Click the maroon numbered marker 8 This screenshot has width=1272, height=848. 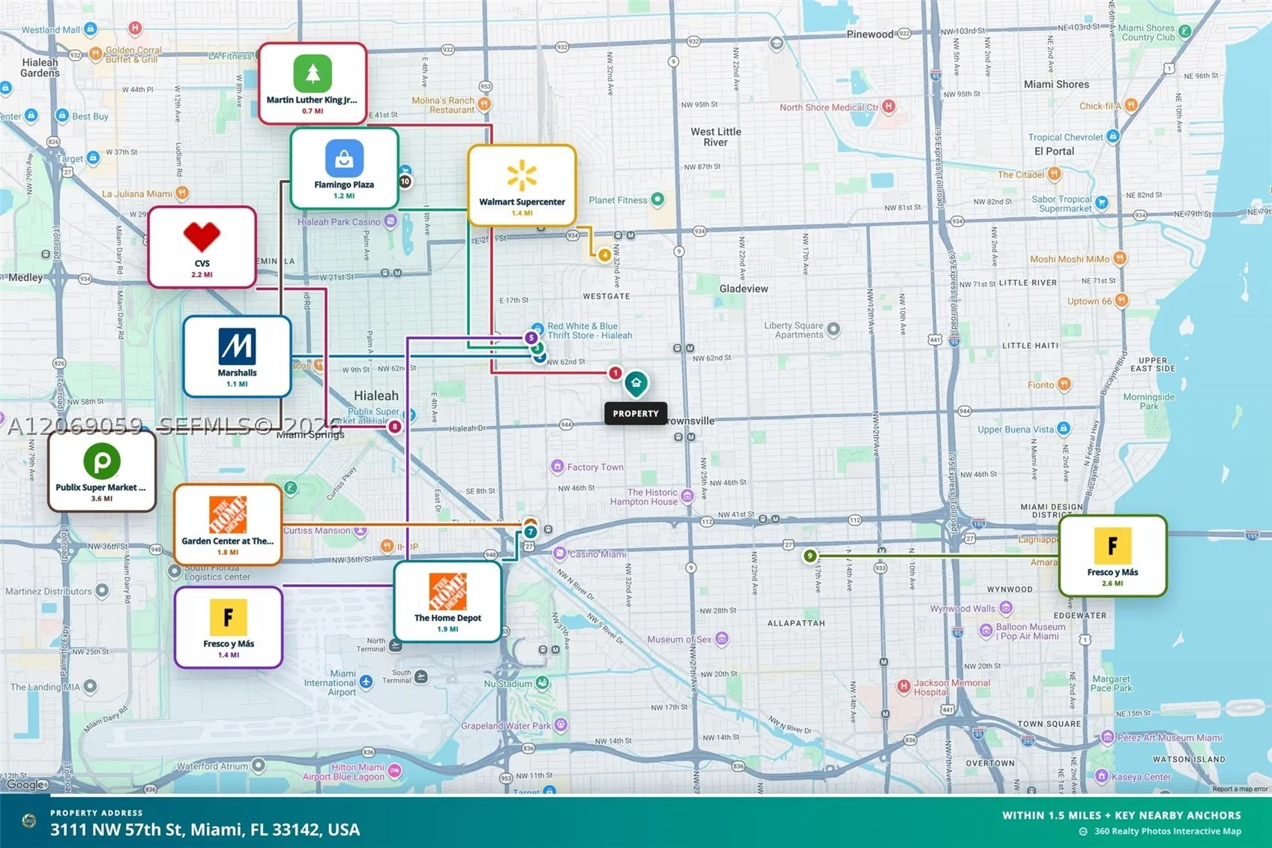click(x=395, y=427)
